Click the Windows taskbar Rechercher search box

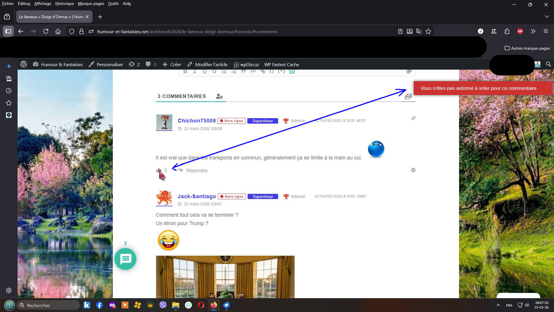48,305
